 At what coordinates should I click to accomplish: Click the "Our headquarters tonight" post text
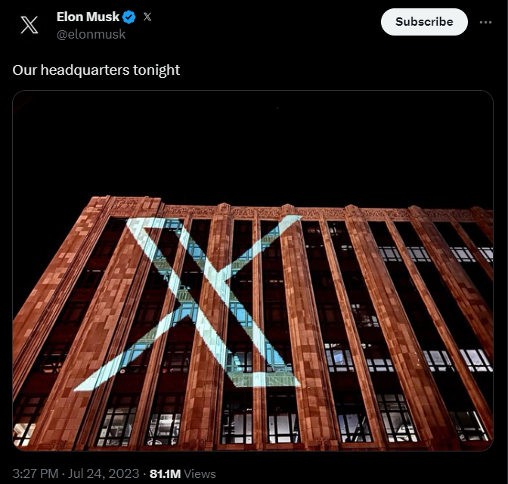click(96, 70)
